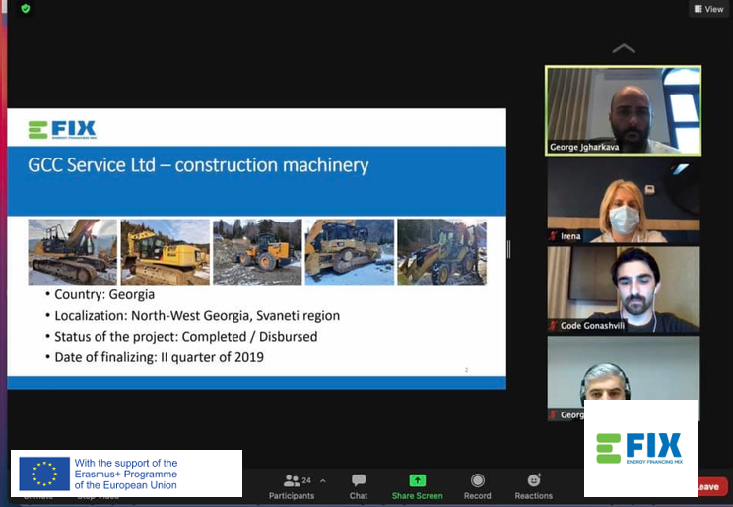Click the bulldozer photo on slide
Screen dimensions: 733x507
click(350, 252)
